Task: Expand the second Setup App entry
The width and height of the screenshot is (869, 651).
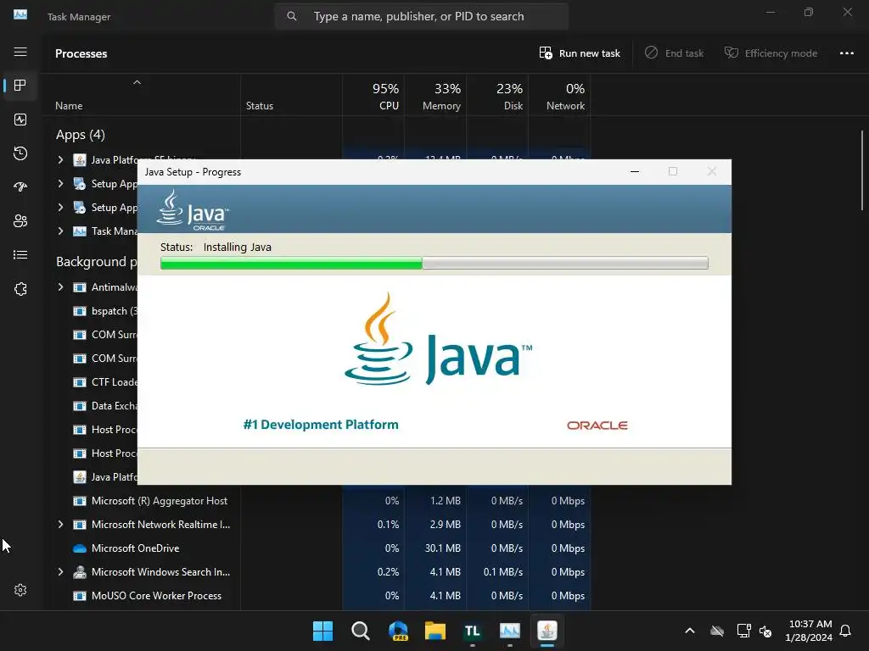Action: click(60, 208)
